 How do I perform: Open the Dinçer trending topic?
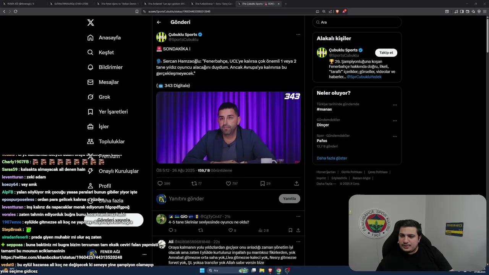coord(323,125)
